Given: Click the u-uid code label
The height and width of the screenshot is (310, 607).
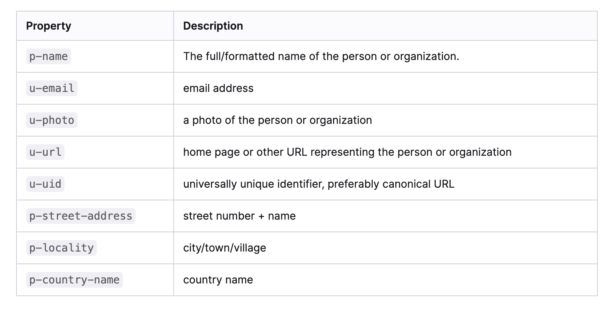Looking at the screenshot, I should pos(45,184).
